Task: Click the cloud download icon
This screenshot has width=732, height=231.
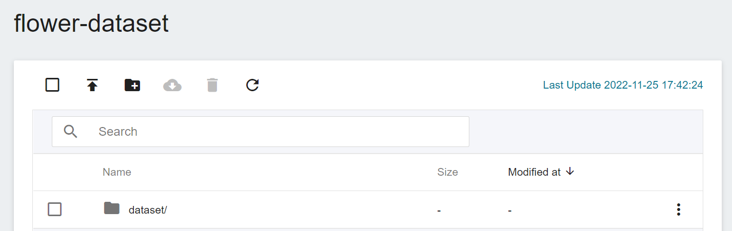Action: (172, 85)
